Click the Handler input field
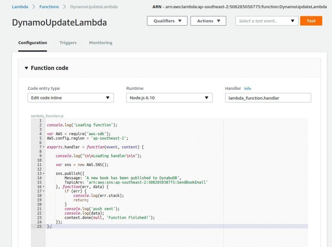332x247 pixels. [x=268, y=98]
